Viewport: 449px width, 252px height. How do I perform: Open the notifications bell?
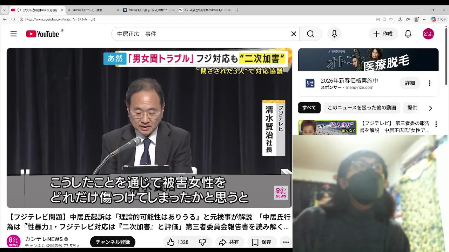(x=408, y=34)
